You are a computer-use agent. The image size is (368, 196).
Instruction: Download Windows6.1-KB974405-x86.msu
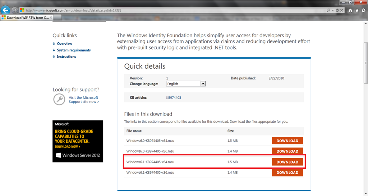point(287,173)
